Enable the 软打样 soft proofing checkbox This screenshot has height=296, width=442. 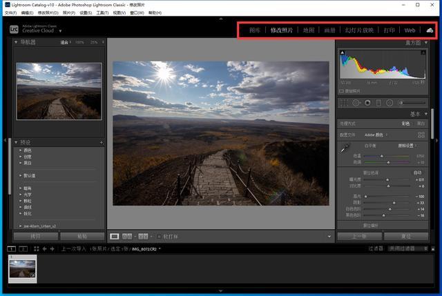[159, 237]
